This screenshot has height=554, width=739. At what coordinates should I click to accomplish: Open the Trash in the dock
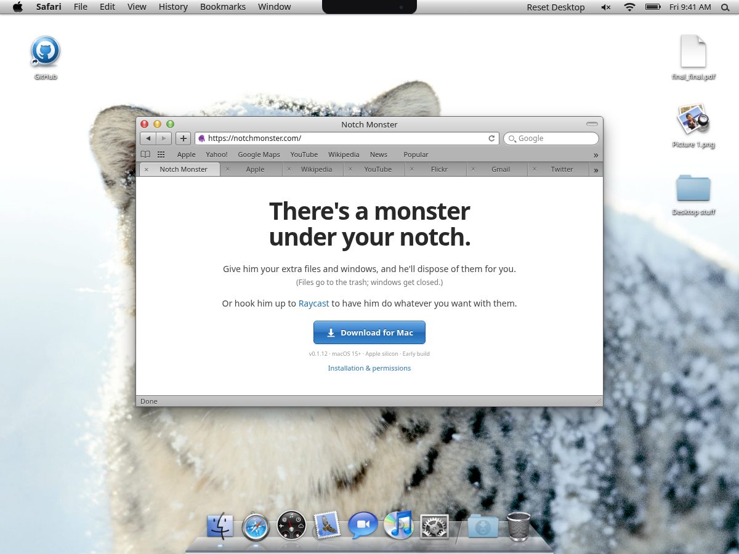(x=519, y=526)
